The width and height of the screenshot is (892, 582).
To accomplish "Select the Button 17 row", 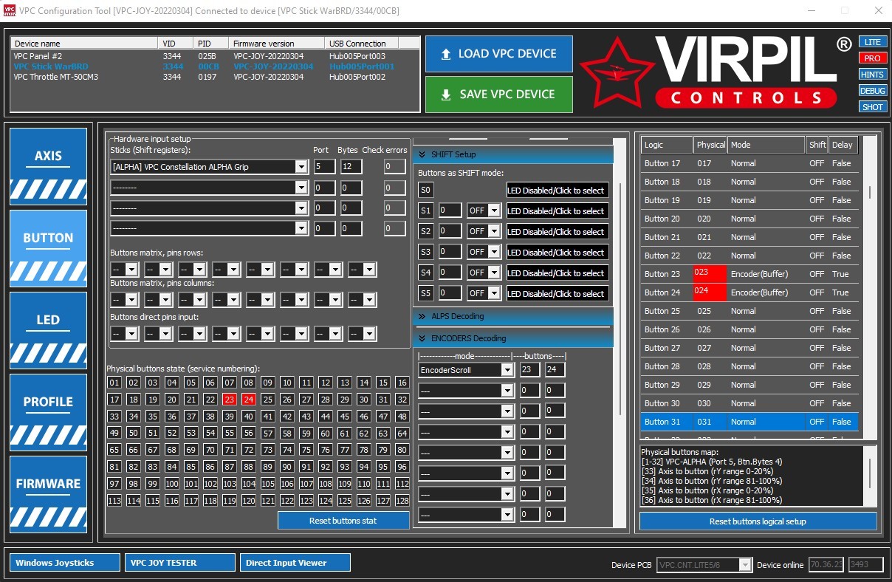I will click(x=749, y=163).
